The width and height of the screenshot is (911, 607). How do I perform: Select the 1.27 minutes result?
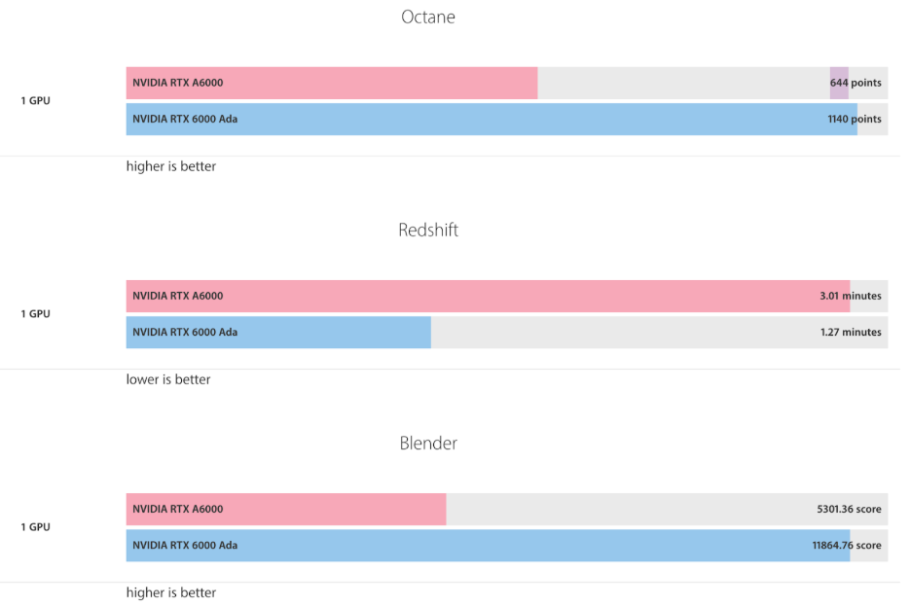click(851, 332)
